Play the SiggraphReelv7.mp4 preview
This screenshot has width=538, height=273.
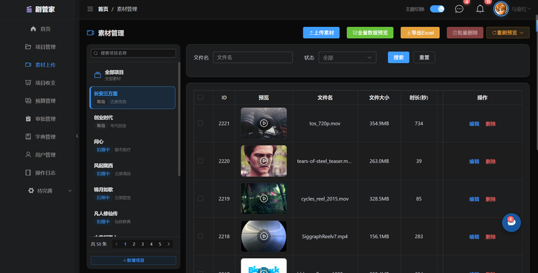point(264,236)
